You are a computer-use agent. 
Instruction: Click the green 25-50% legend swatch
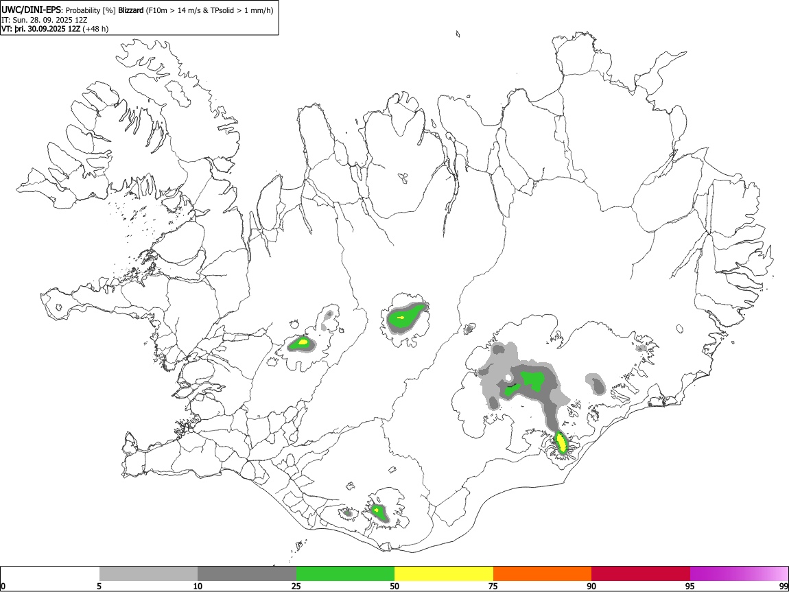coord(345,573)
